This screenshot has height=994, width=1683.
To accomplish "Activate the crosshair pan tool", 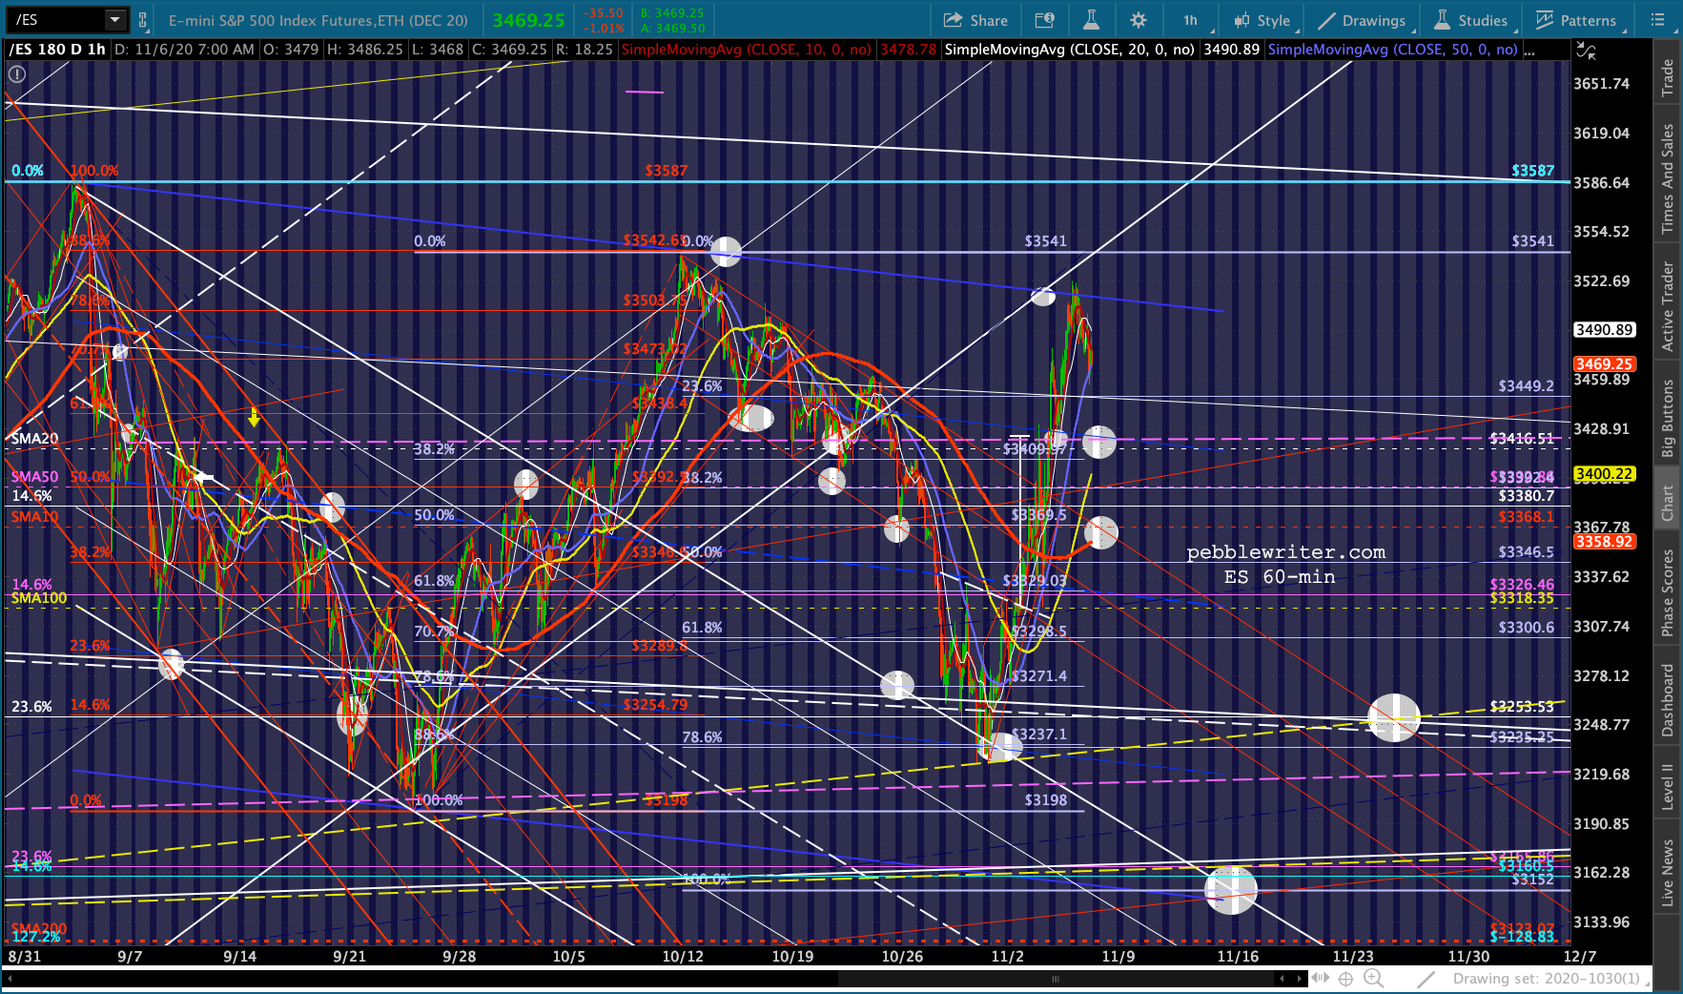I will [x=1345, y=978].
